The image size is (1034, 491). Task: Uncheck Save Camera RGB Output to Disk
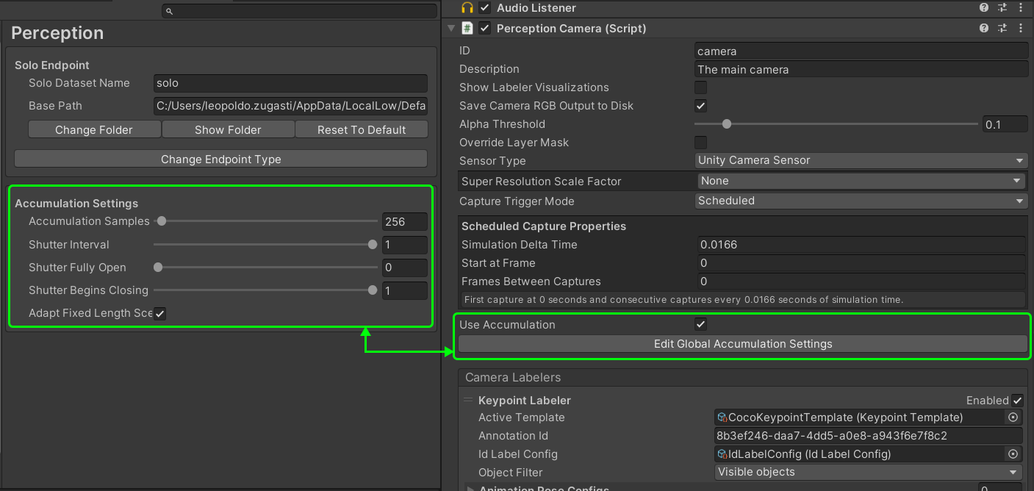click(x=701, y=106)
